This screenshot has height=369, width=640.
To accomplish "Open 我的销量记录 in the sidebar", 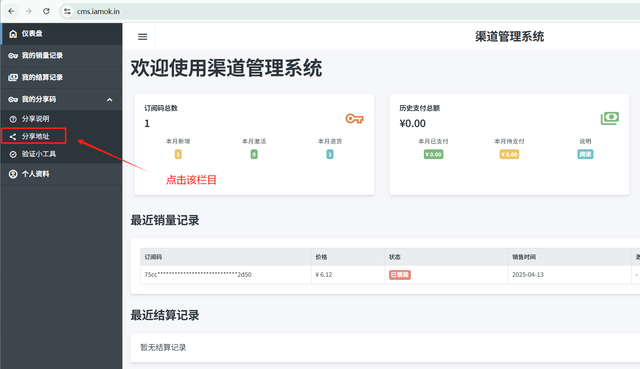I will click(x=42, y=56).
